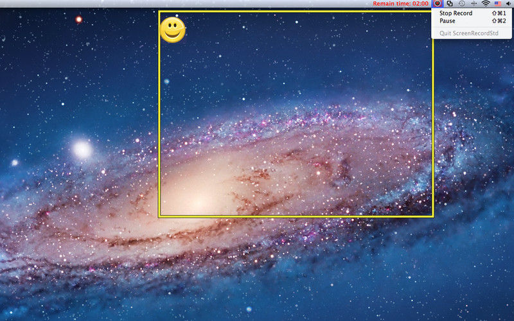Click the red record menu bar icon
Image resolution: width=514 pixels, height=321 pixels.
tap(438, 4)
